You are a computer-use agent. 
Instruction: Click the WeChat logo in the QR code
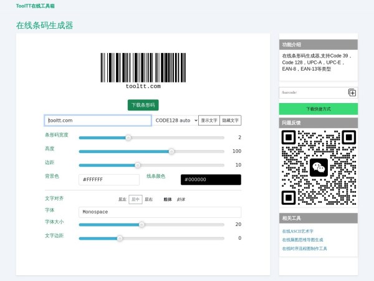click(319, 167)
